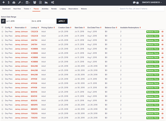Open the Reservations tab
Image resolution: width=166 pixels, height=121 pixels.
(x=73, y=9)
